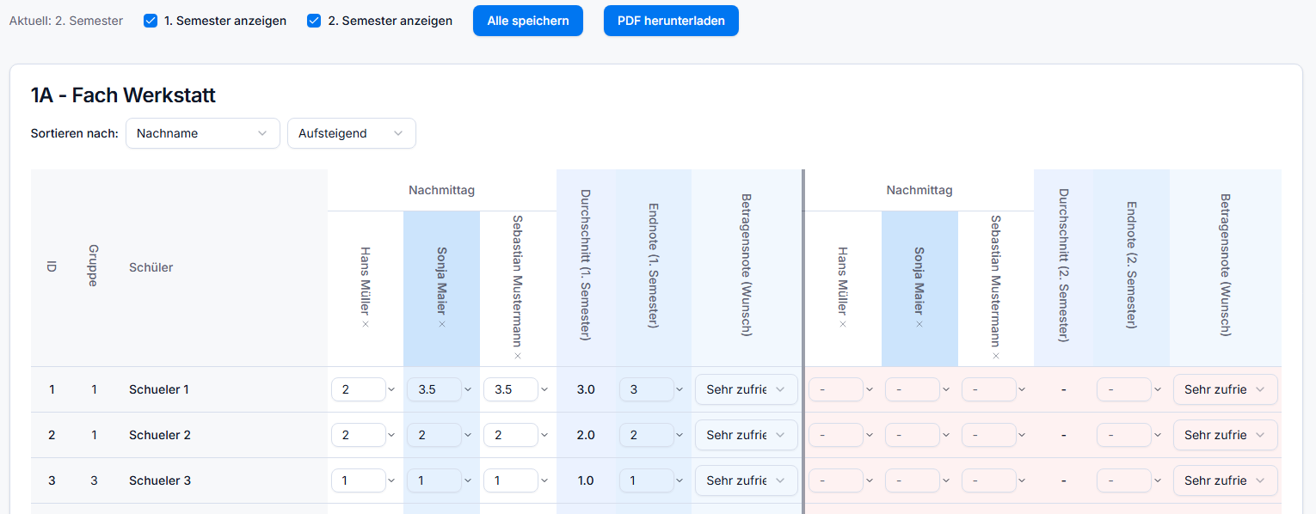Image resolution: width=1316 pixels, height=514 pixels.
Task: Click the 'Durchschnitt (1. Semester)' column header
Action: point(586,266)
